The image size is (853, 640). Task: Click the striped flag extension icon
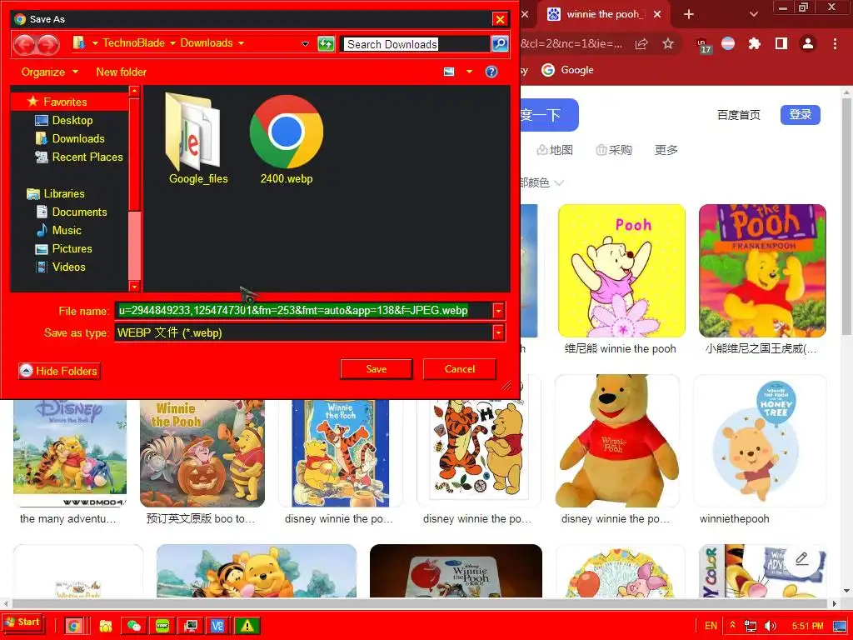coord(728,43)
